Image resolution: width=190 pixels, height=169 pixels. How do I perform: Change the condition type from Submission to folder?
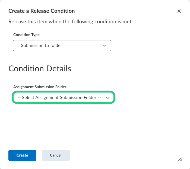(x=62, y=46)
